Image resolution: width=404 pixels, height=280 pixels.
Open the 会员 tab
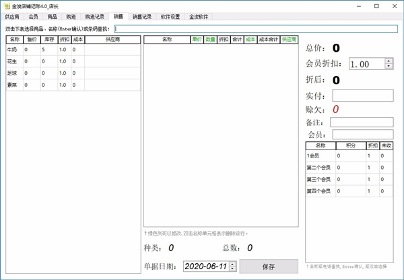point(33,15)
